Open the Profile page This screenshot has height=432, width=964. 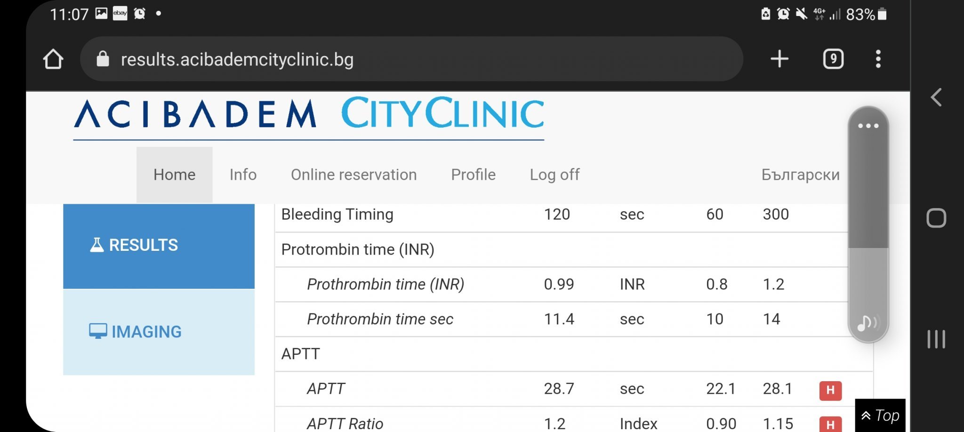473,175
